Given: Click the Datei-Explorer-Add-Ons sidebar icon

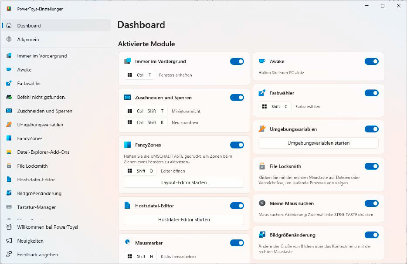Looking at the screenshot, I should point(9,152).
